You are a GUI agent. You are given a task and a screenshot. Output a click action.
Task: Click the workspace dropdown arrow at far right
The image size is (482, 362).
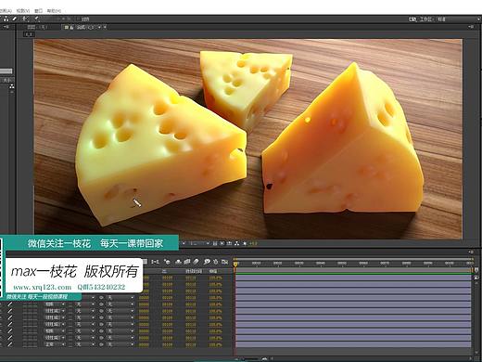[x=478, y=19]
